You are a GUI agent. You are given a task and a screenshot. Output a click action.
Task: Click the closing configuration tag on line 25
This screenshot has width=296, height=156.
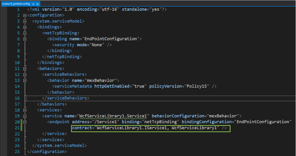[47, 152]
